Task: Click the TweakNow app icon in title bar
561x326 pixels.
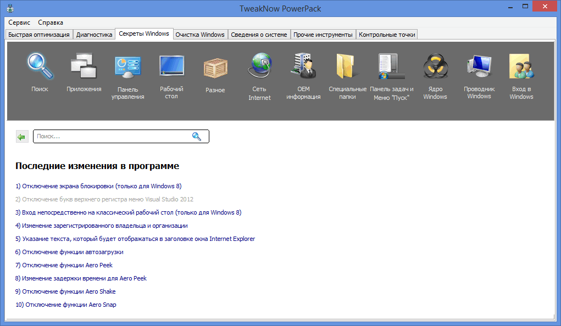Action: pyautogui.click(x=10, y=8)
